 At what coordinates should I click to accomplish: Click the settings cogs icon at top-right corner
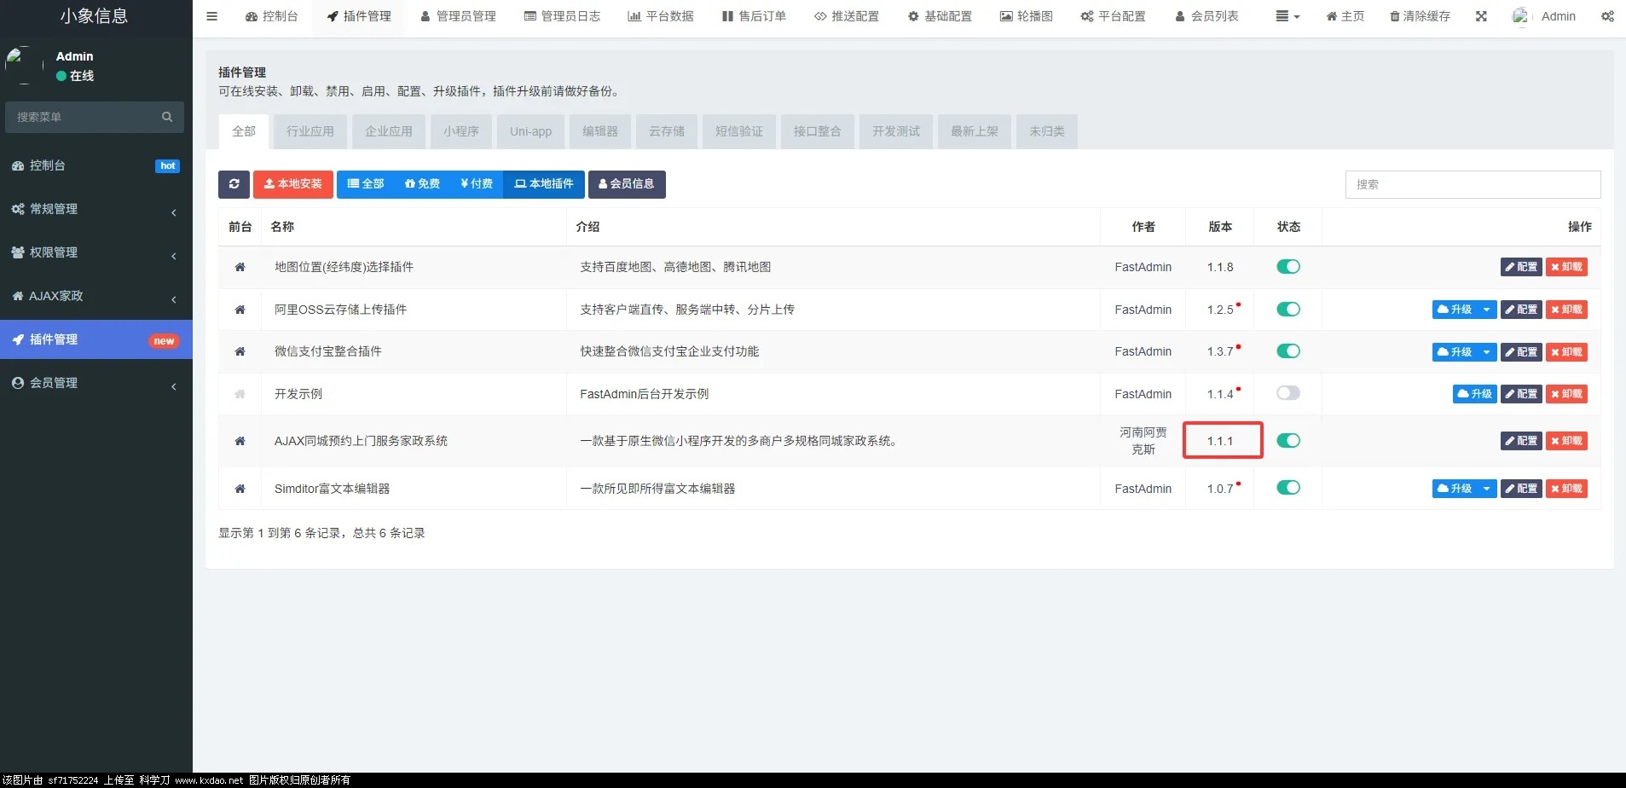point(1607,16)
